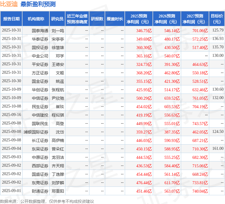Click researcher name 姚遥

tap(60, 81)
